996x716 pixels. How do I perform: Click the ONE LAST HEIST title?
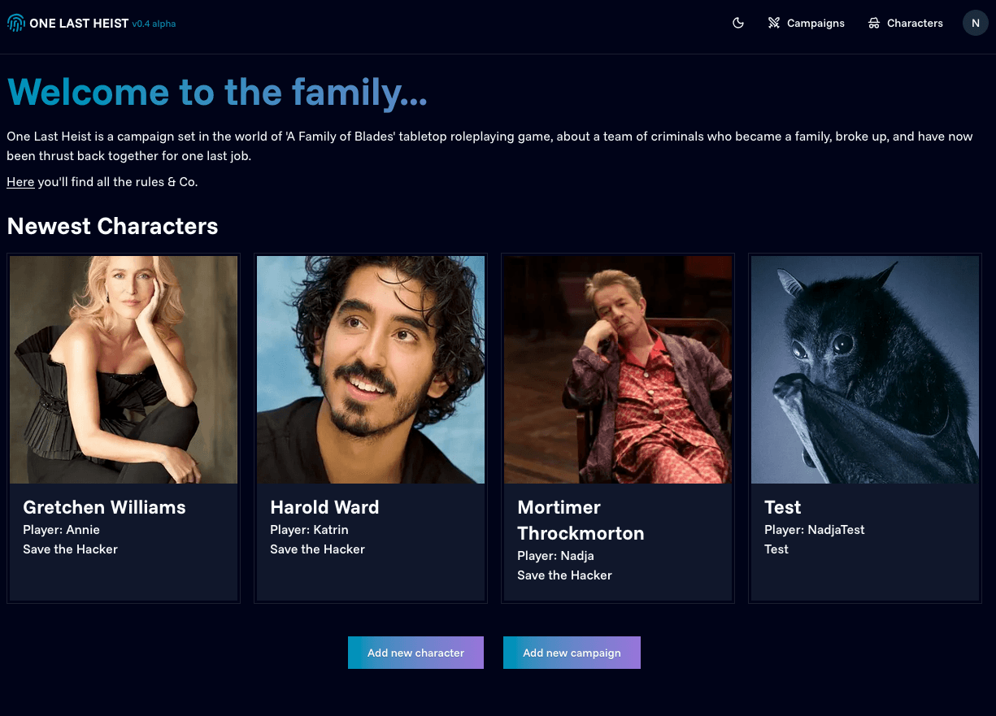[x=79, y=24]
